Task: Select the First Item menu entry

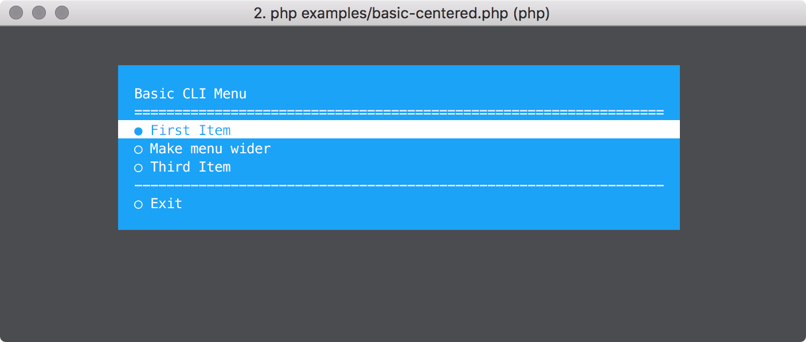Action: click(190, 130)
